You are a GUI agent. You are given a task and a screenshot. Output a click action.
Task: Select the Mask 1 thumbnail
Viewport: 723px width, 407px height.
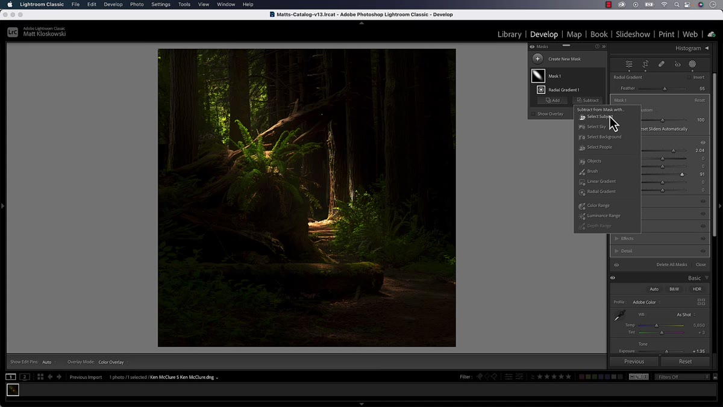point(537,76)
